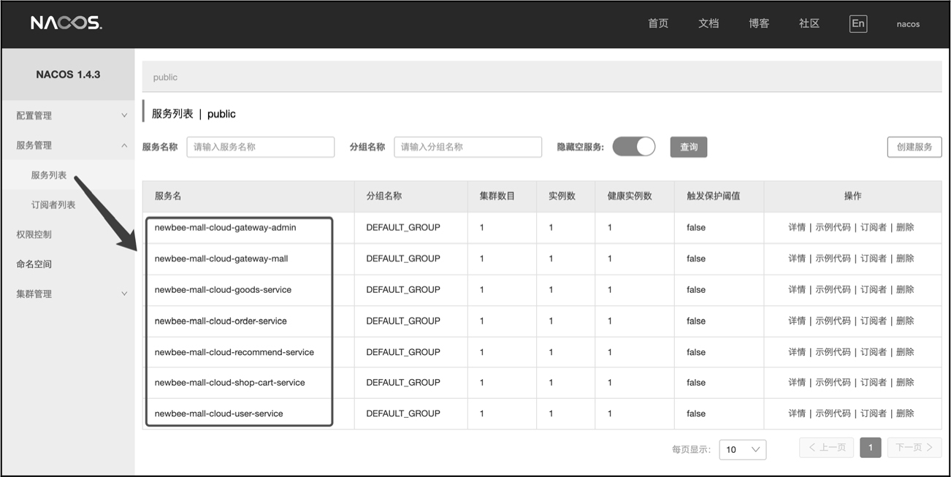
Task: Open 配置管理 in the sidebar
Action: (x=34, y=115)
